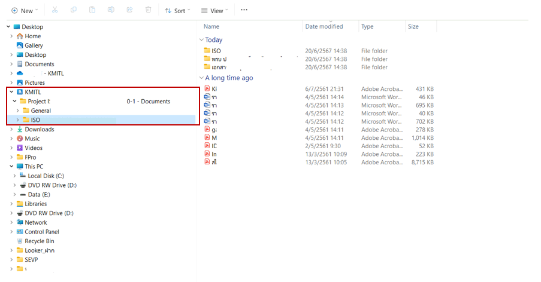Click the Delete trash can icon
The width and height of the screenshot is (541, 282).
coord(148,10)
